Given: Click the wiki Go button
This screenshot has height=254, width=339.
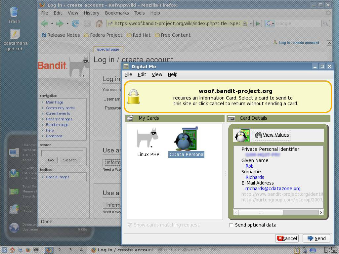Looking at the screenshot, I should [51, 160].
